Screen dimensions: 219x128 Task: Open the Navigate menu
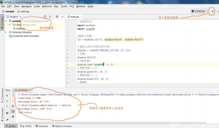[x=26, y=6]
